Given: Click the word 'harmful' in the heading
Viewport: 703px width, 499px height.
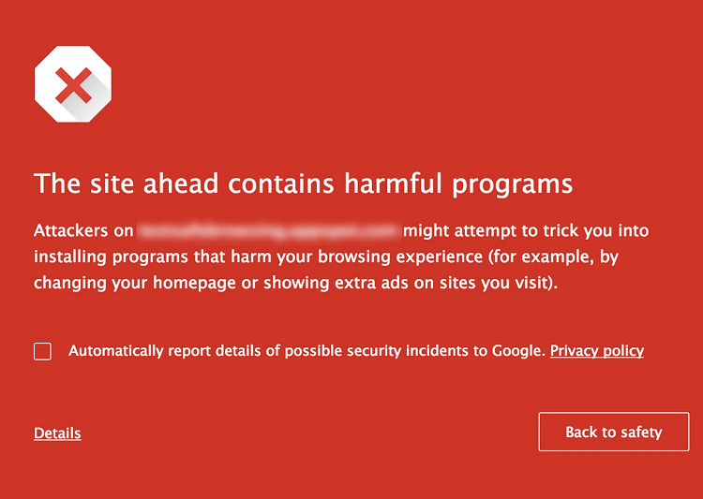Looking at the screenshot, I should [x=394, y=184].
